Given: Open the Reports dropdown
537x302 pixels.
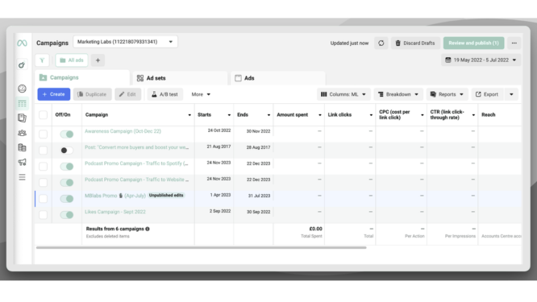Looking at the screenshot, I should 447,94.
